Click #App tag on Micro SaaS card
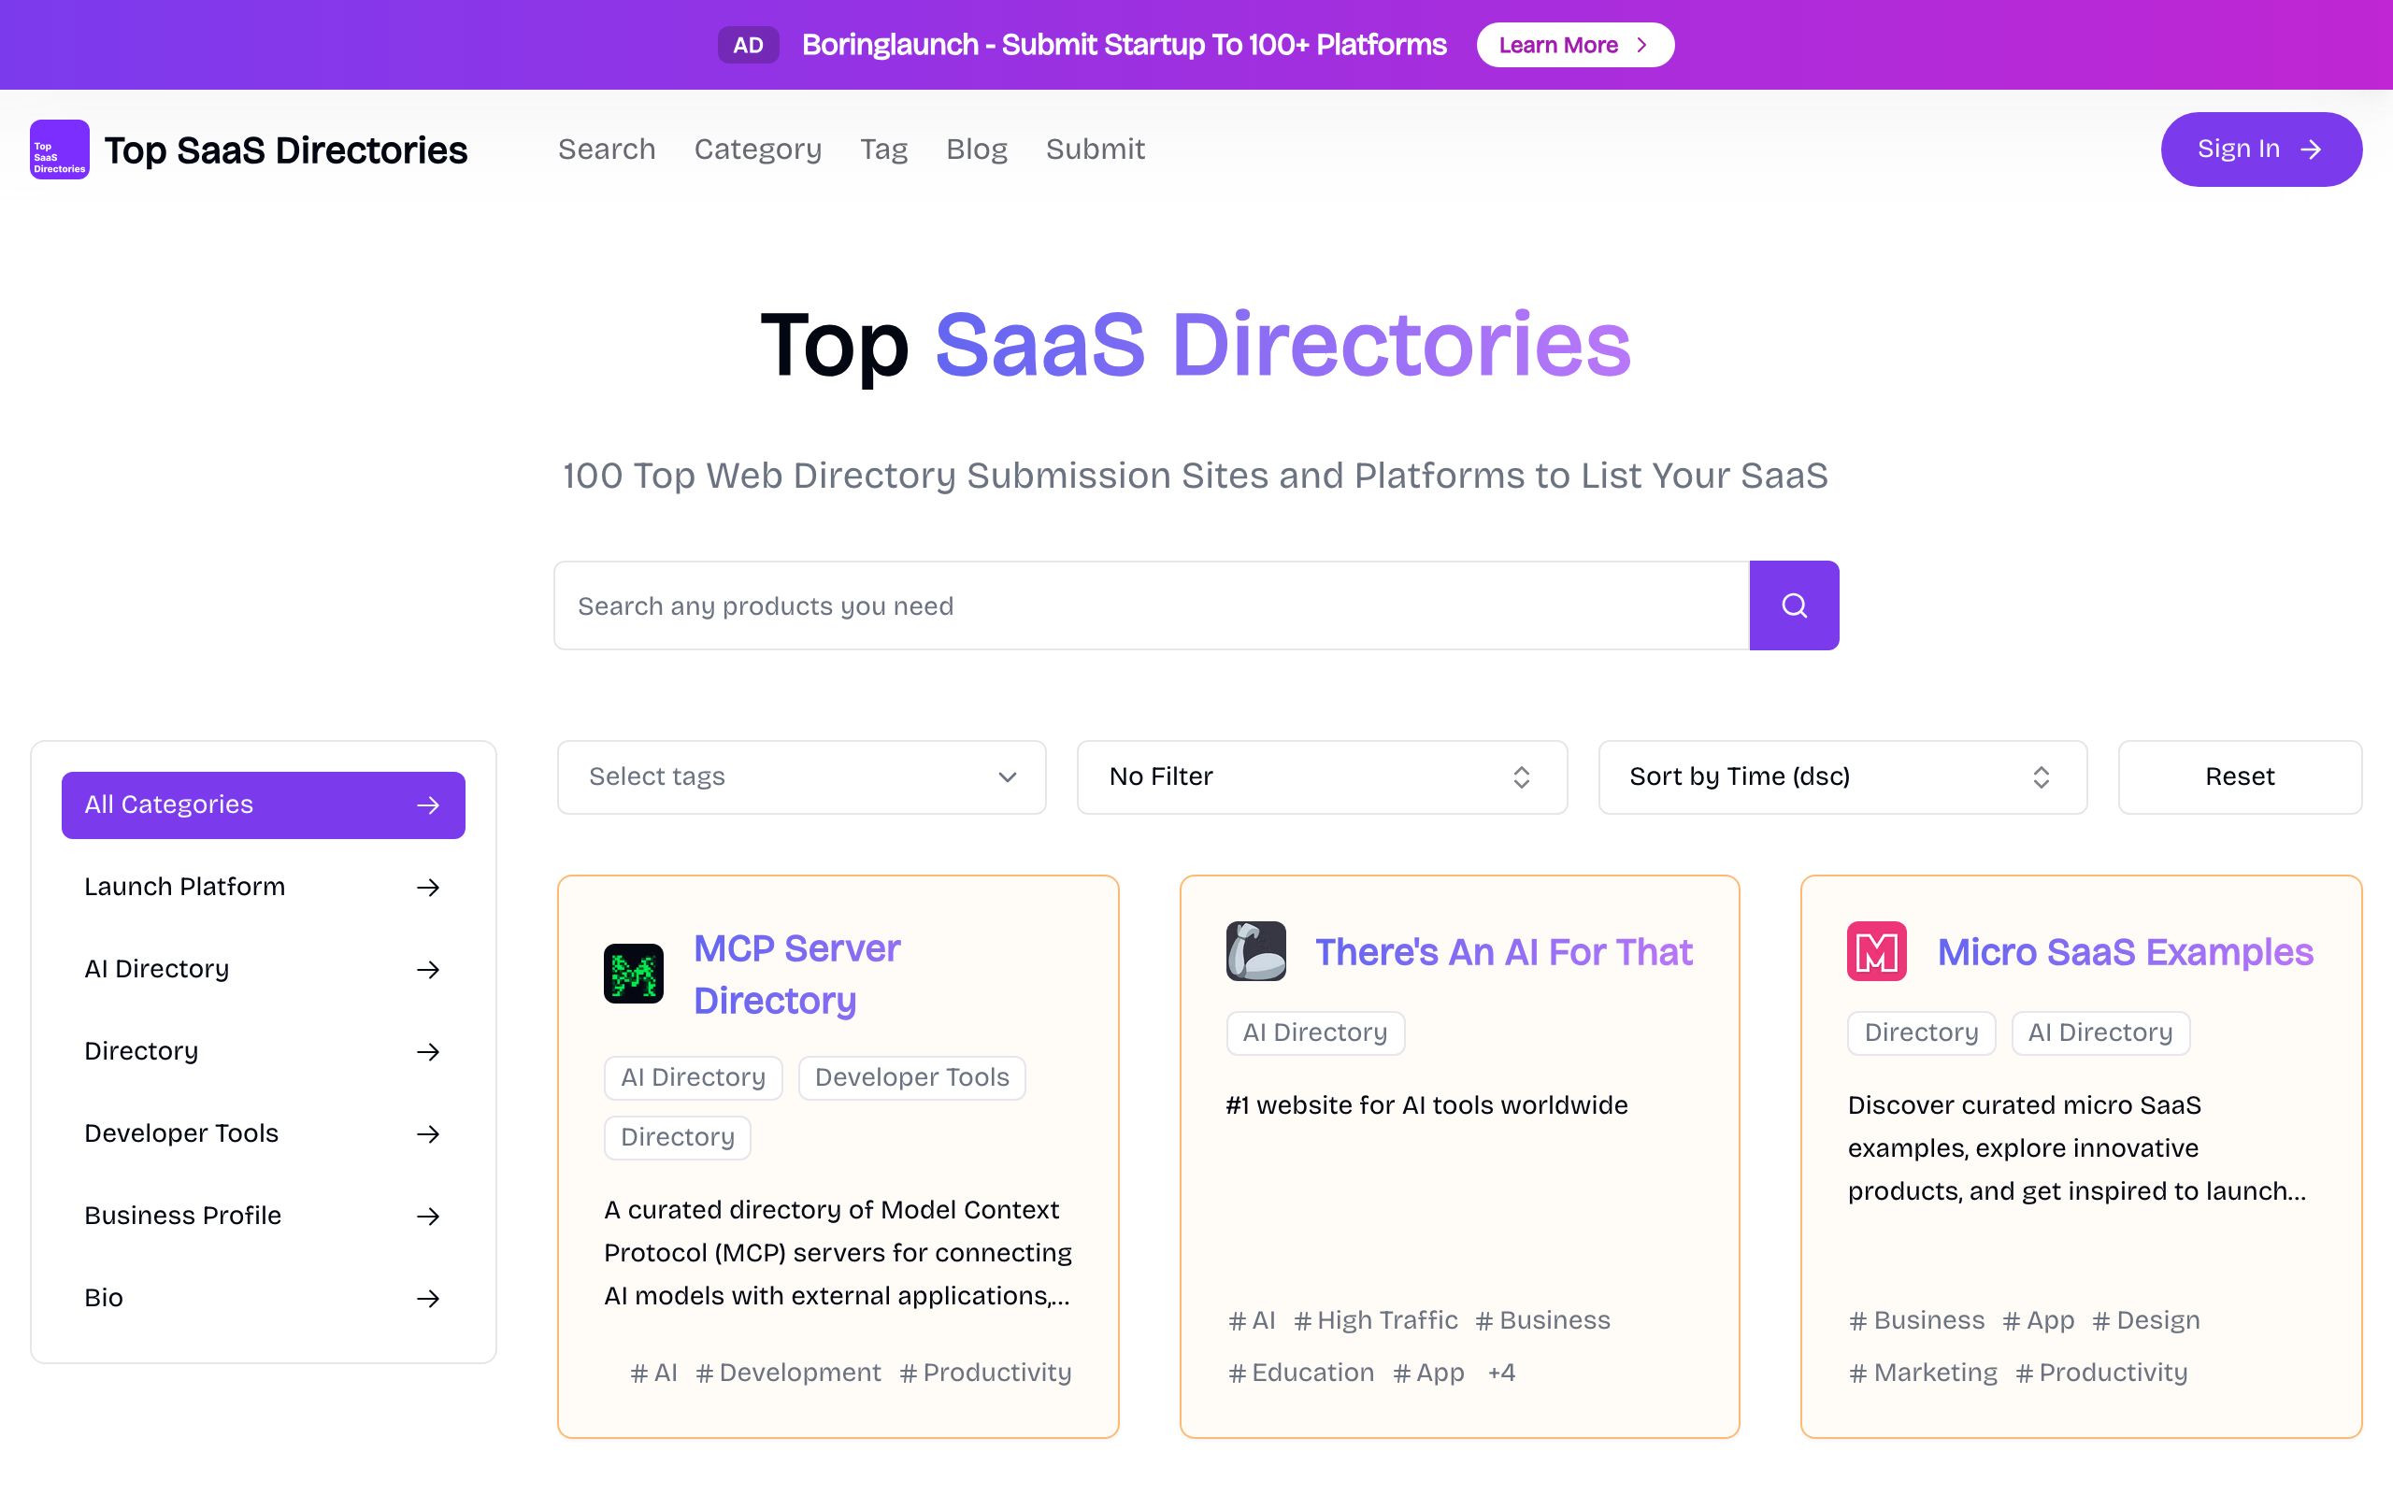The width and height of the screenshot is (2393, 1495). 2038,1320
